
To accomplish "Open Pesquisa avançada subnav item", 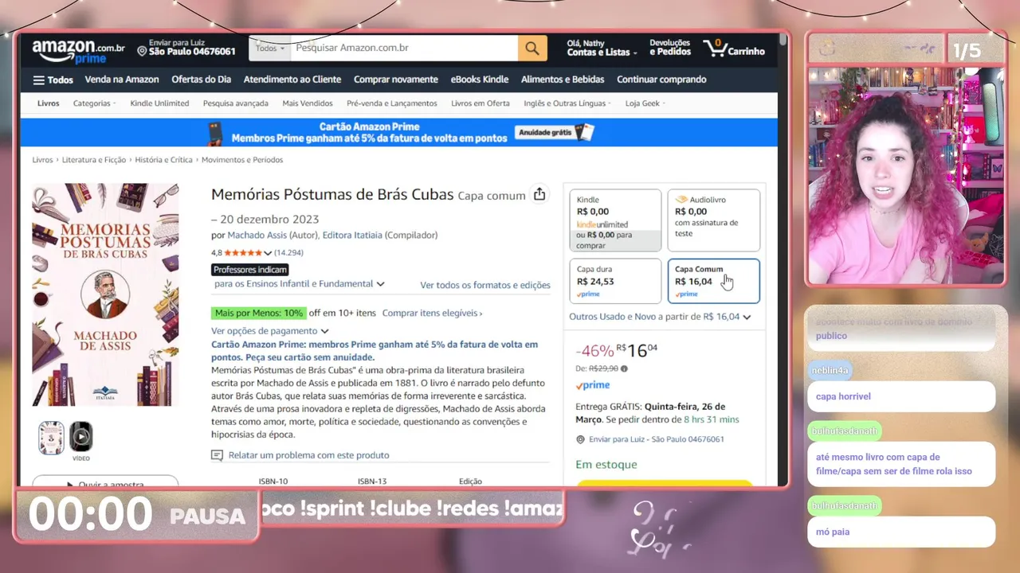I will 236,103.
